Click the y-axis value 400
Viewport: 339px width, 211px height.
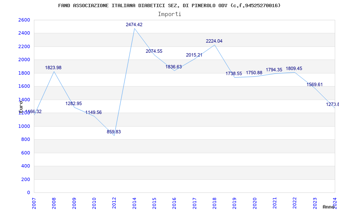pos(26,166)
